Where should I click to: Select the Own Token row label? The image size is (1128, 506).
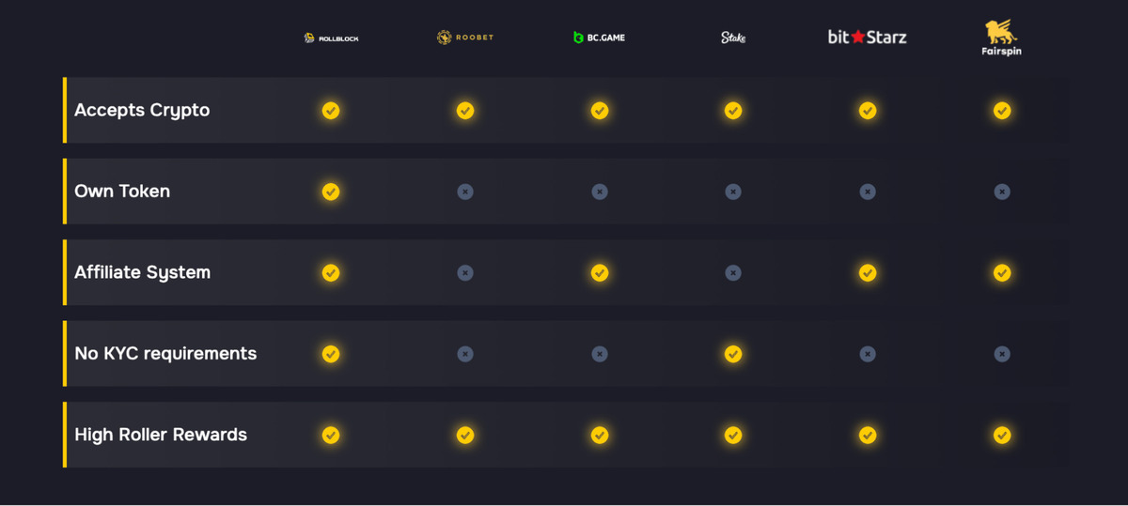click(x=122, y=192)
